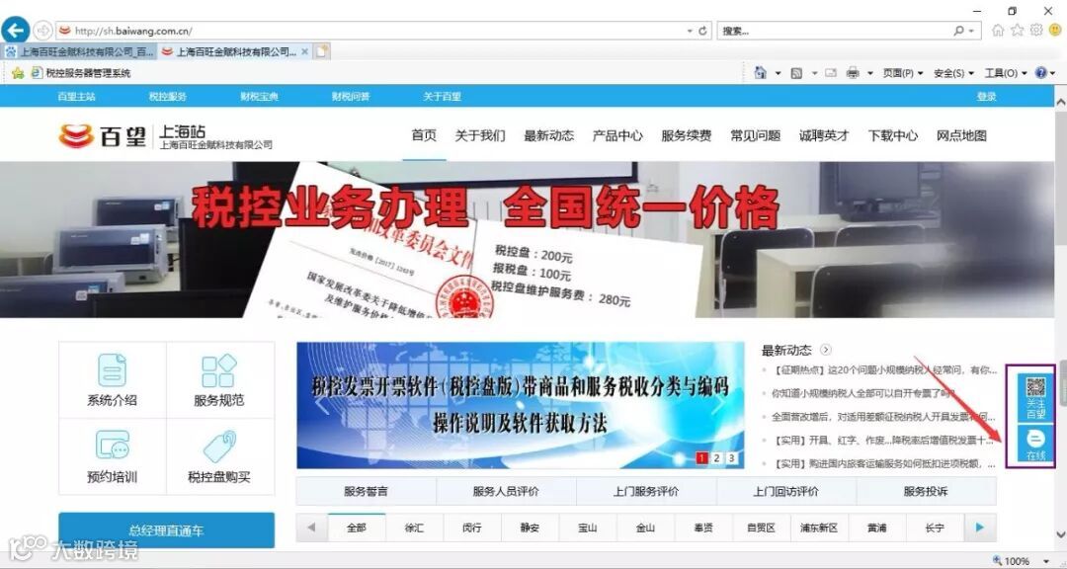Refresh the page with the reload icon
This screenshot has width=1067, height=569.
click(703, 31)
